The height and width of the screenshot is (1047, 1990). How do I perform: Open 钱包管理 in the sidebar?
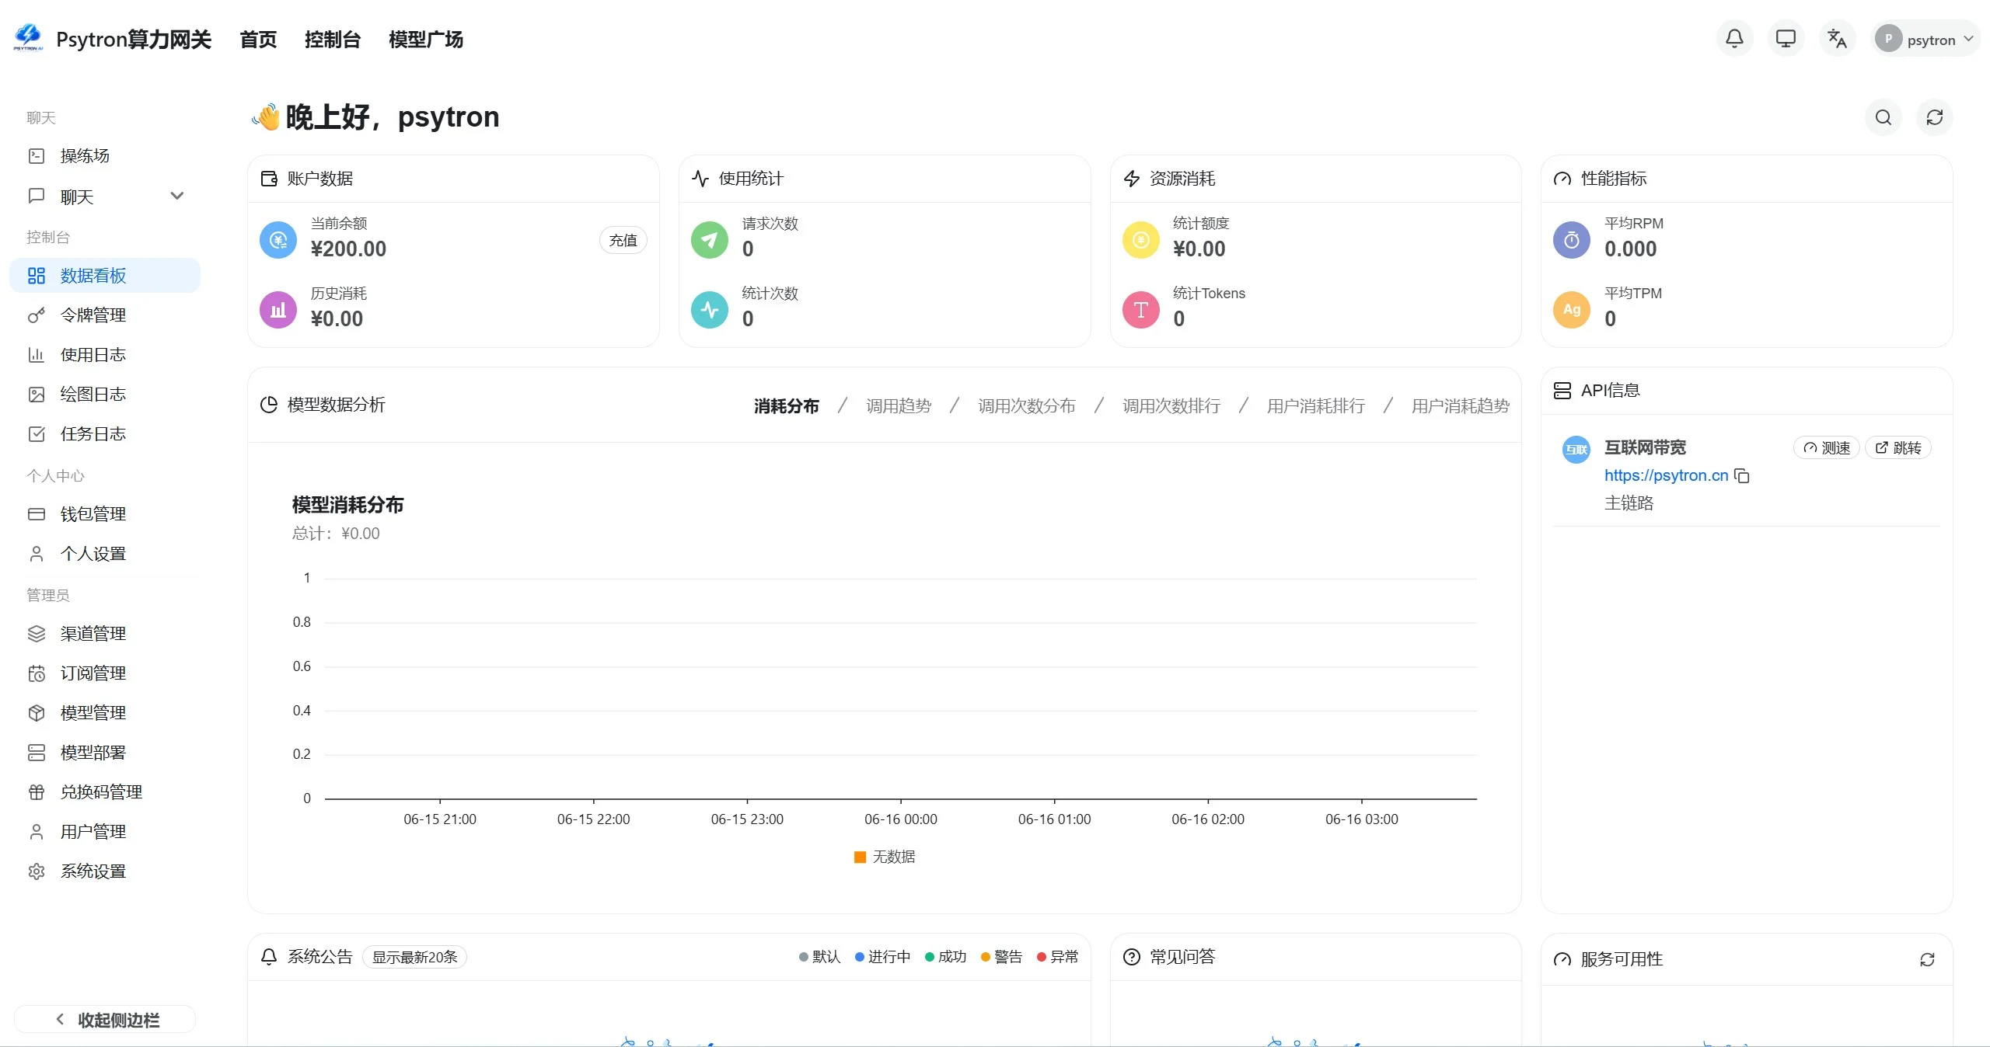click(x=105, y=514)
